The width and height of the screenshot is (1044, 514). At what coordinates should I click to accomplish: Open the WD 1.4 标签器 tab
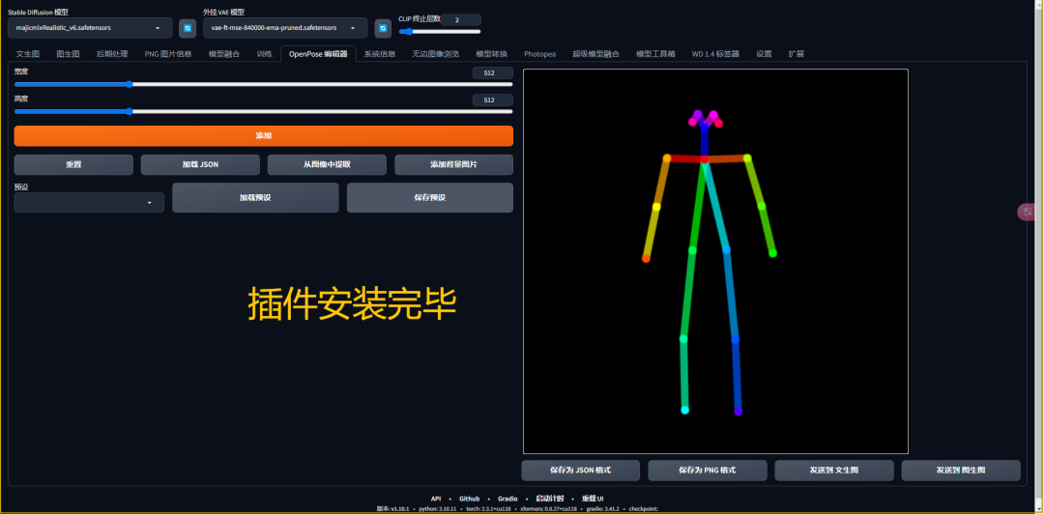715,54
